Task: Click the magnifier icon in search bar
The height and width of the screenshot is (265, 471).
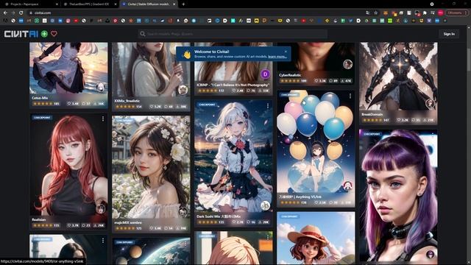Action: coord(143,34)
